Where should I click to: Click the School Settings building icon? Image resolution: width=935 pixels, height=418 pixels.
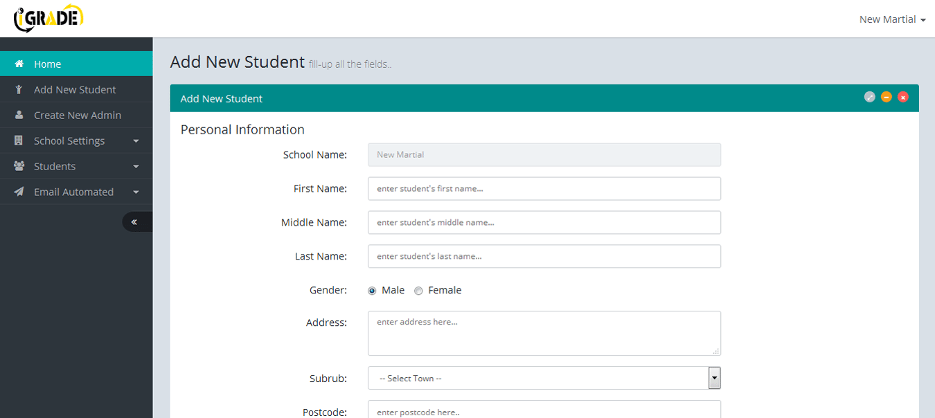tap(19, 140)
